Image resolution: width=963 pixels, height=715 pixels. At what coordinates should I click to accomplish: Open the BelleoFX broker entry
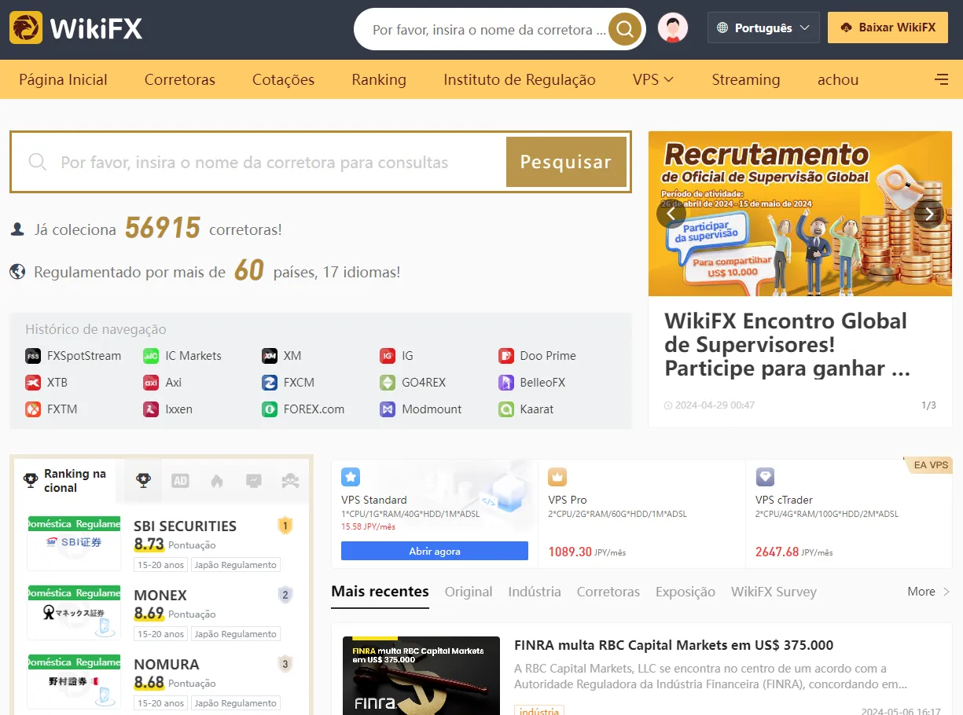[531, 383]
